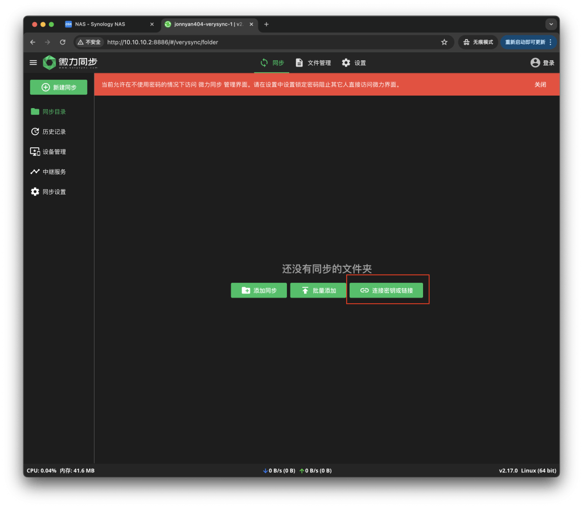Close the Synology NAS tab

point(151,24)
